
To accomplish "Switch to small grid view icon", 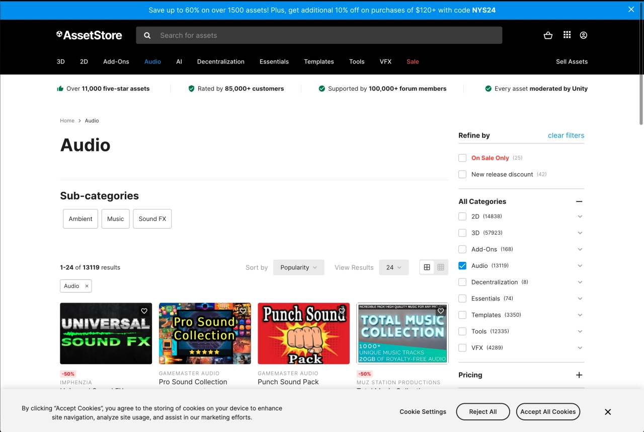I will (441, 267).
